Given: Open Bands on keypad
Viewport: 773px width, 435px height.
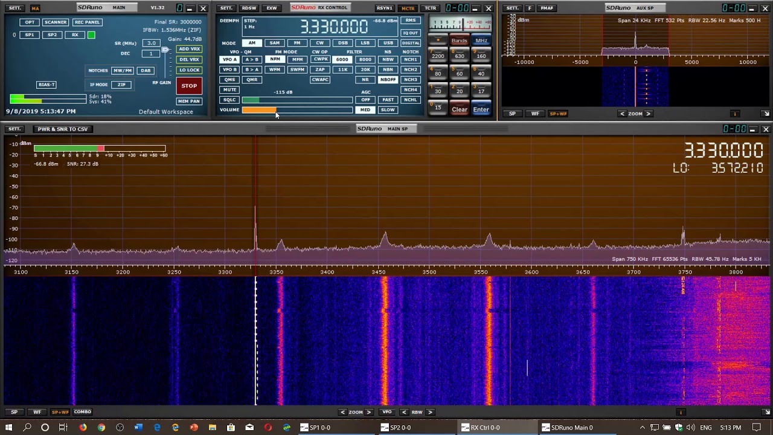Looking at the screenshot, I should click(x=459, y=40).
